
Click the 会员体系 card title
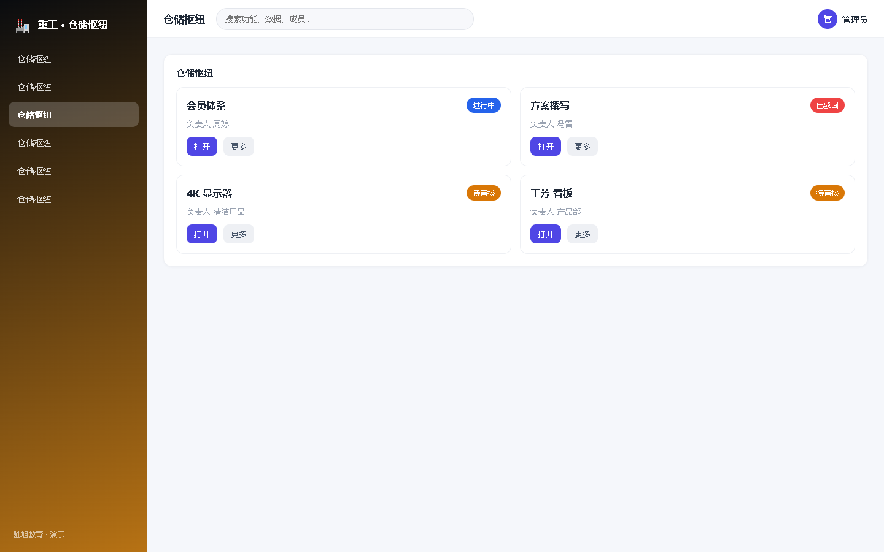pos(206,105)
